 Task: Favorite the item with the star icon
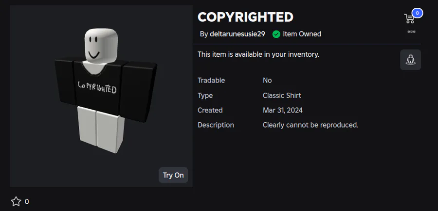[16, 201]
